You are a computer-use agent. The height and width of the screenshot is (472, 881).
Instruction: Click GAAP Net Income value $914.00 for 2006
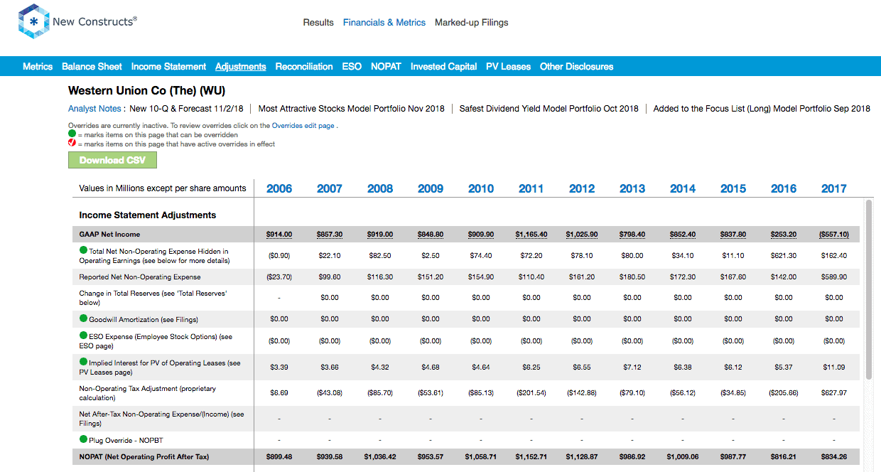pos(279,234)
